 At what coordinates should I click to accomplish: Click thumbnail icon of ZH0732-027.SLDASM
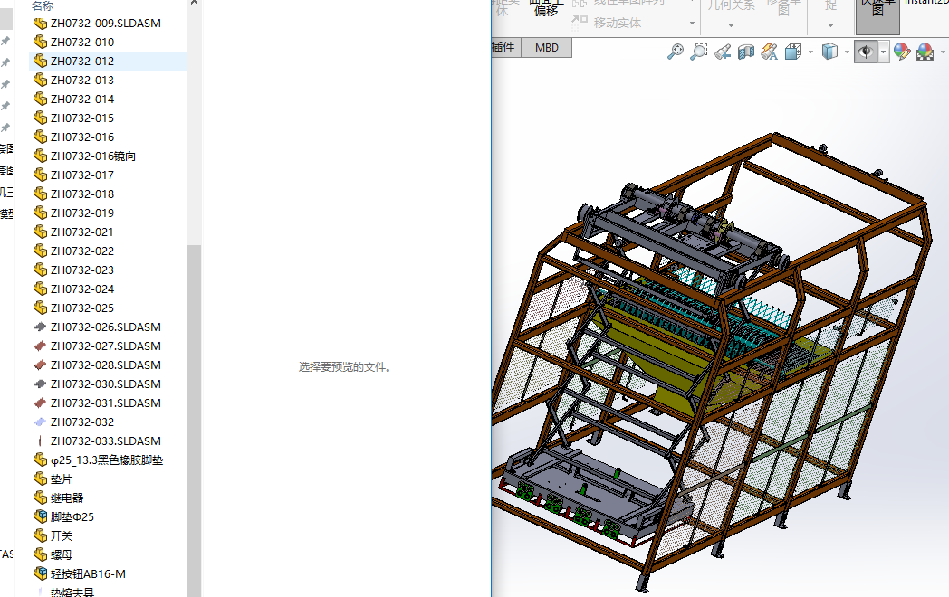(40, 346)
